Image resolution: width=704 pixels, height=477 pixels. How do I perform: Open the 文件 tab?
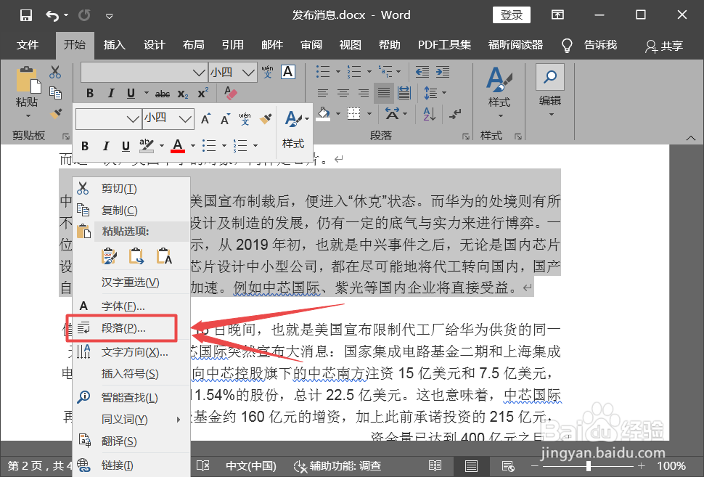pyautogui.click(x=28, y=45)
